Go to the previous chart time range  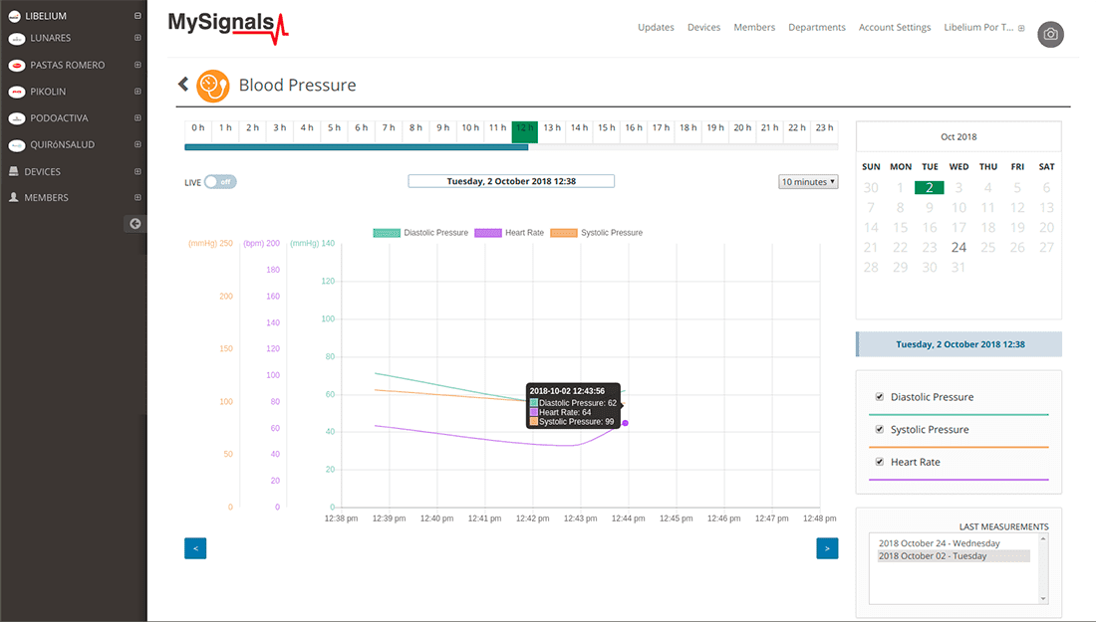195,548
